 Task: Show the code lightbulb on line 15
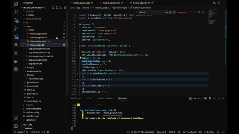(81, 58)
